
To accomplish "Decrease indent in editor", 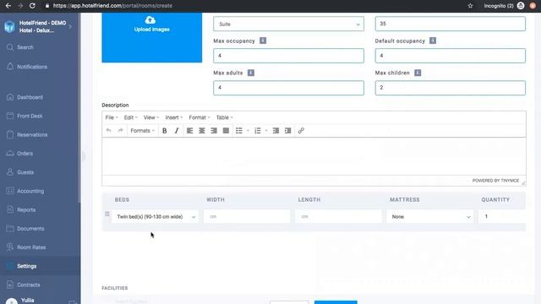I will coord(276,131).
